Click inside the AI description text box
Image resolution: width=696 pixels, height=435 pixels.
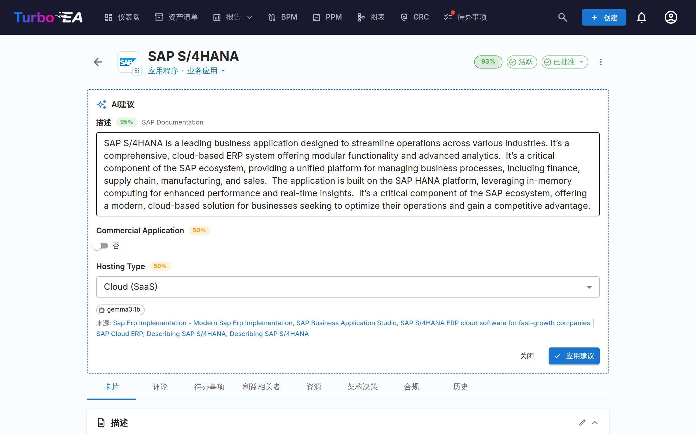(x=348, y=174)
